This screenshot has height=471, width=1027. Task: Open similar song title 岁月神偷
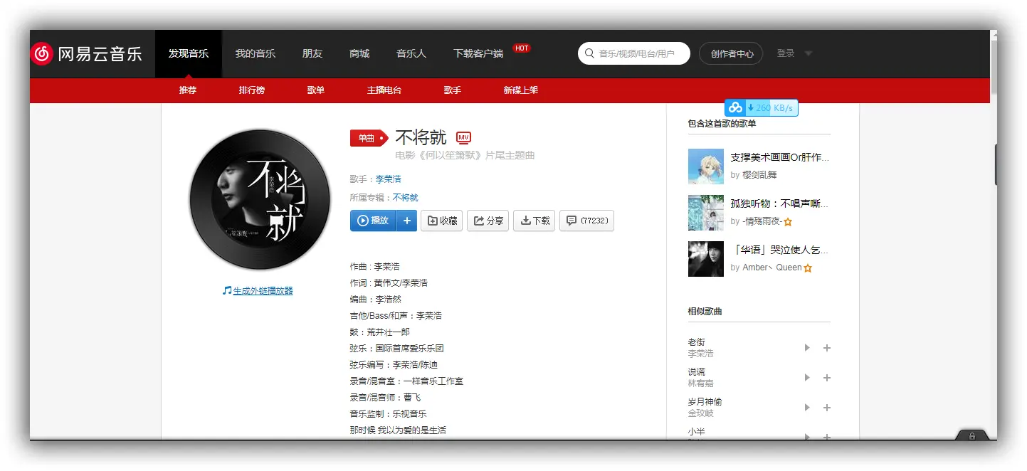coord(705,402)
